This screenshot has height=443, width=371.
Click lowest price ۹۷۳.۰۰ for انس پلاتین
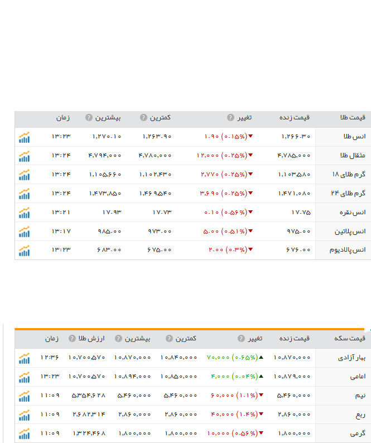[x=160, y=231]
